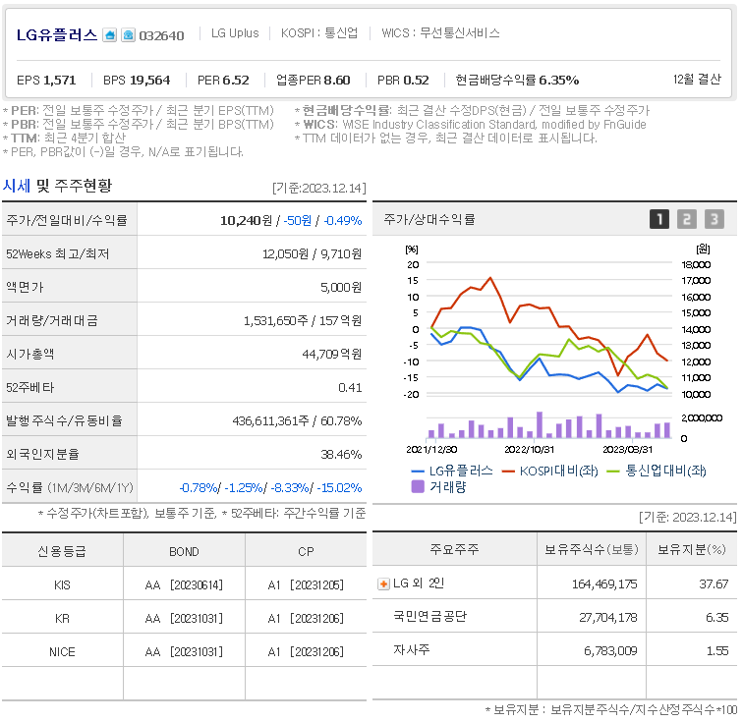Click the CP column header
Viewport: 743px width, 722px height.
pos(306,552)
